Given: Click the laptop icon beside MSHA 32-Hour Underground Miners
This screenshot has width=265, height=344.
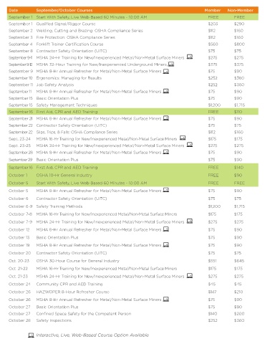Looking at the screenshot, I should coord(171,64).
